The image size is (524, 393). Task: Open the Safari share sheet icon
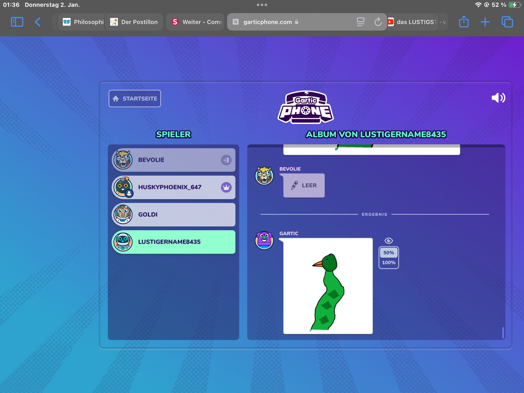464,22
